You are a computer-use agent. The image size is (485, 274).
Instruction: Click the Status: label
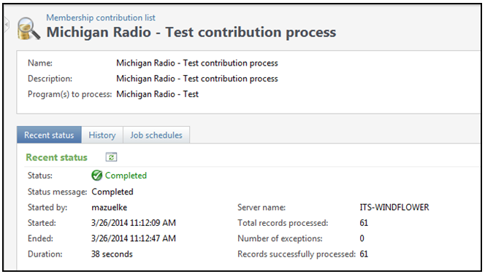[x=40, y=176]
